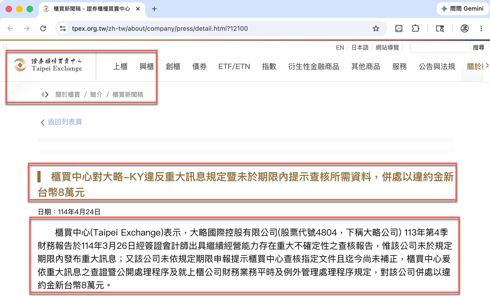Bookmark this page with the star icon
Screen dimensions: 490x300
pyautogui.click(x=376, y=28)
